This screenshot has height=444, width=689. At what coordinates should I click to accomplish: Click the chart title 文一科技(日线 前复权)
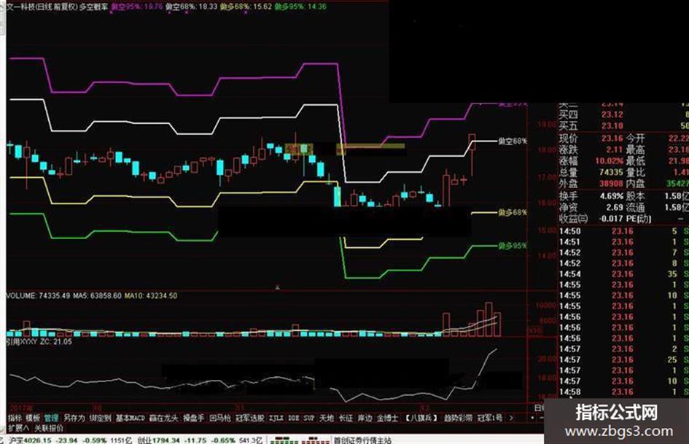point(42,6)
